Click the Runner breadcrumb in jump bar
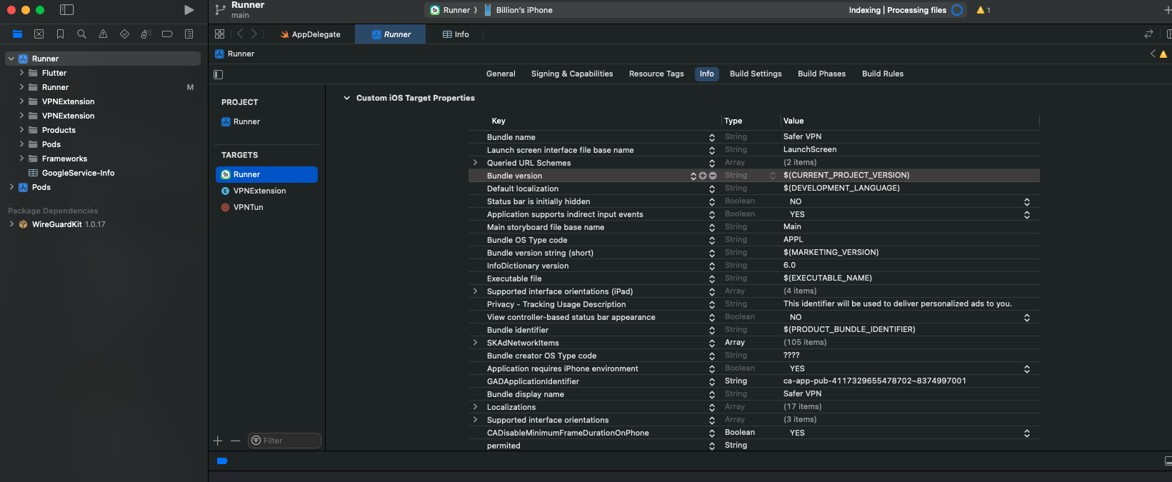This screenshot has width=1172, height=482. tap(235, 54)
